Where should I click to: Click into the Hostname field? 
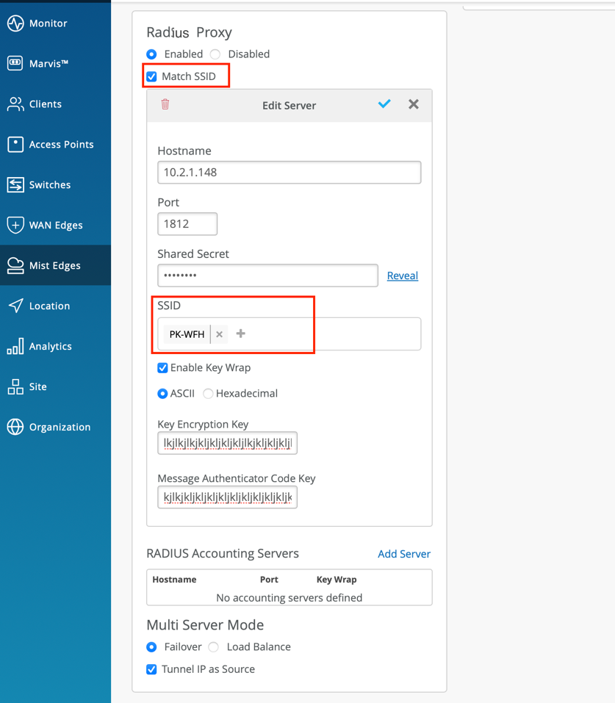[x=289, y=173]
